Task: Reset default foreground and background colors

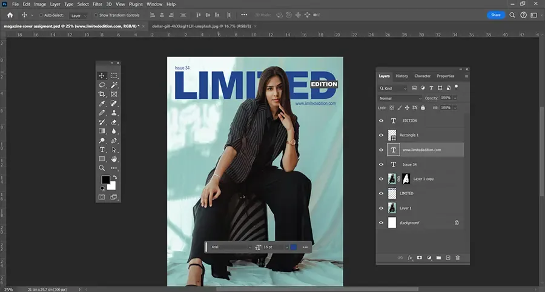Action: click(x=102, y=188)
